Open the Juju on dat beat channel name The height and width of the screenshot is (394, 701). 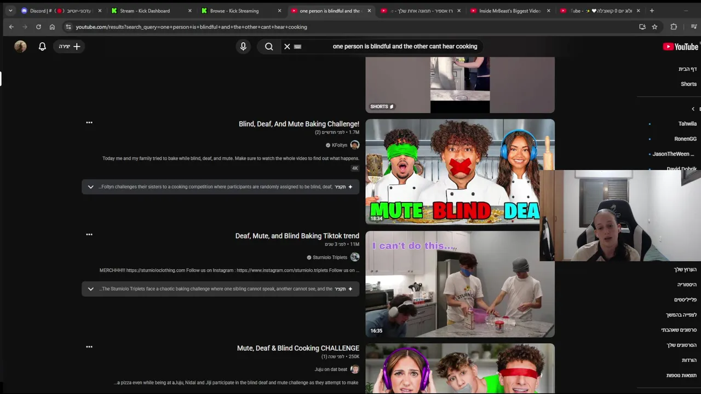tap(331, 369)
